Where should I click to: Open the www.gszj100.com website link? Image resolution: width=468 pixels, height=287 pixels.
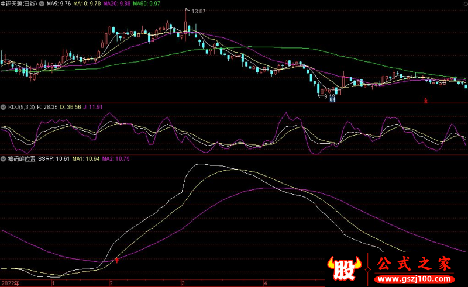tap(412, 280)
